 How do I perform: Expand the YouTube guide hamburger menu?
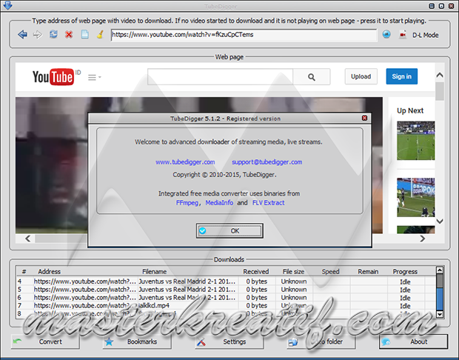click(94, 77)
